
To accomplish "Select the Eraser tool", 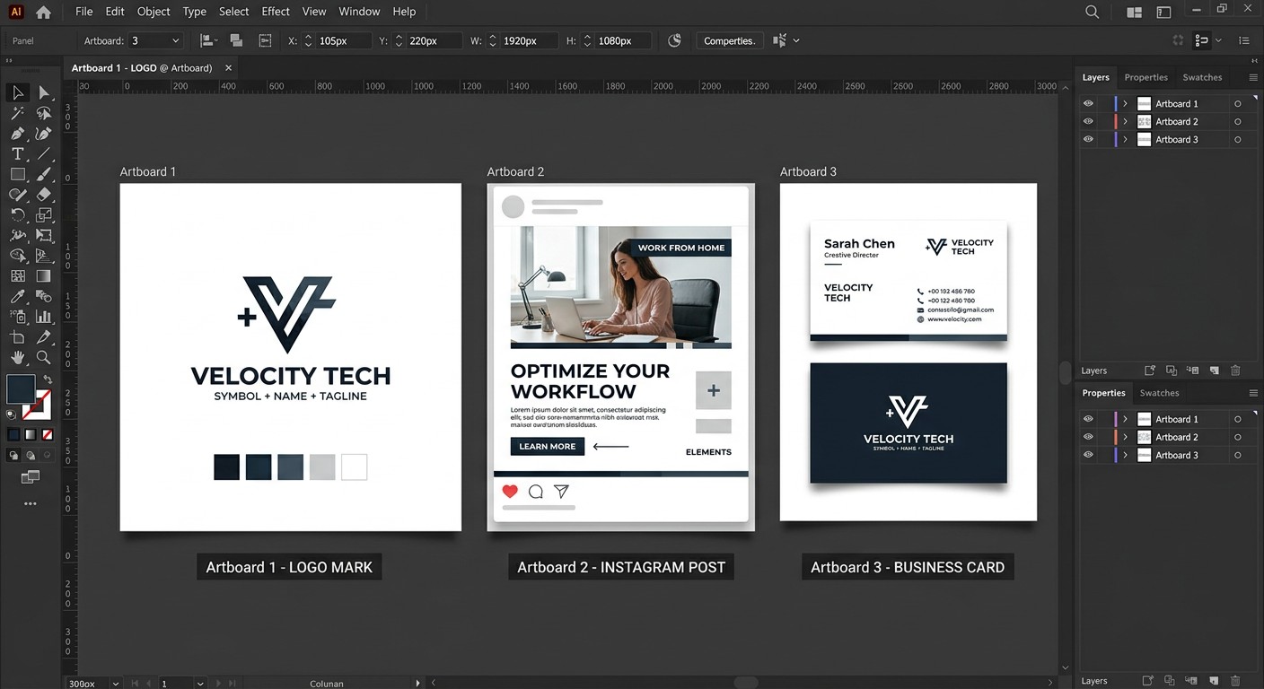I will 43,195.
